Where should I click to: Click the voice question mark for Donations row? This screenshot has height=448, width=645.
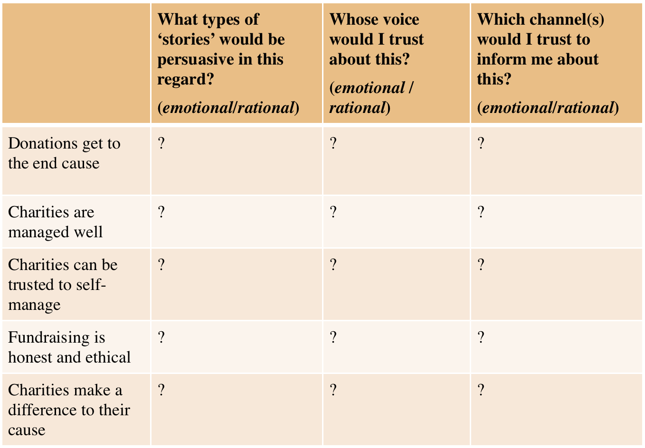(x=333, y=143)
